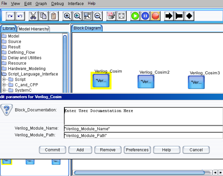Collapse the Script_Language_Interface folder
This screenshot has width=223, height=176.
30,74
